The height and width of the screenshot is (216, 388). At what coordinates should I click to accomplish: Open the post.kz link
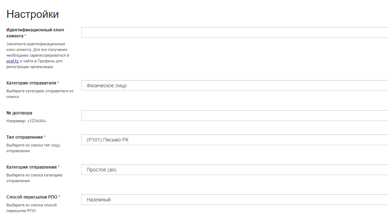(12, 61)
